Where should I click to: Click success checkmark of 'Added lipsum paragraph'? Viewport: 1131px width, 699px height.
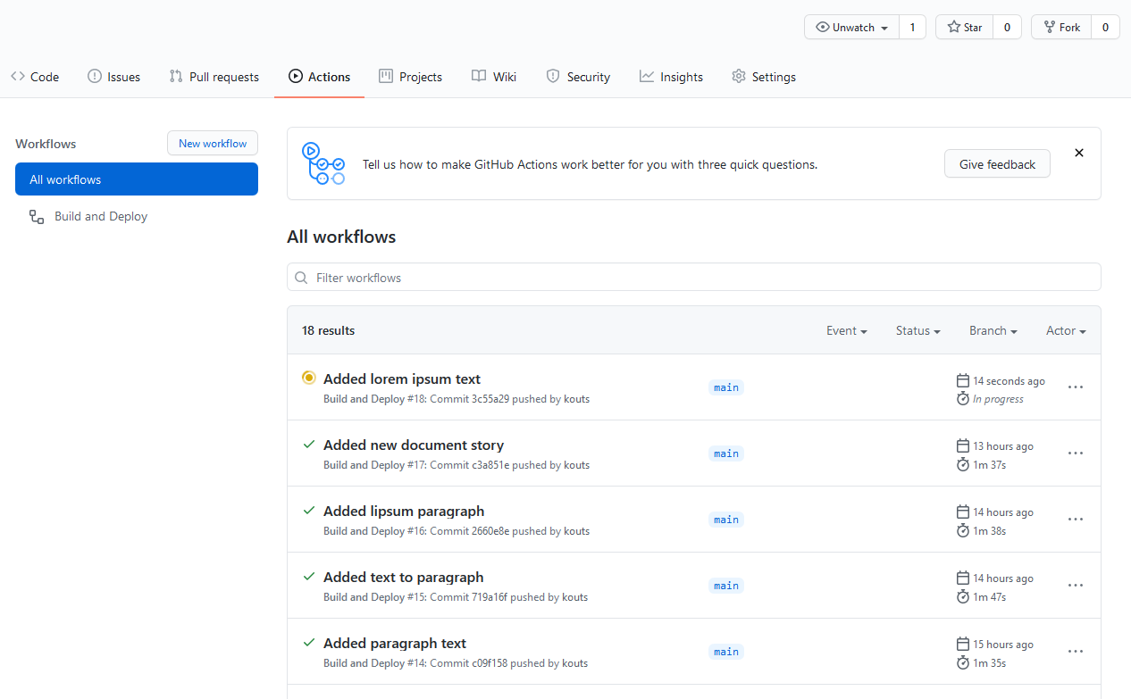point(309,510)
